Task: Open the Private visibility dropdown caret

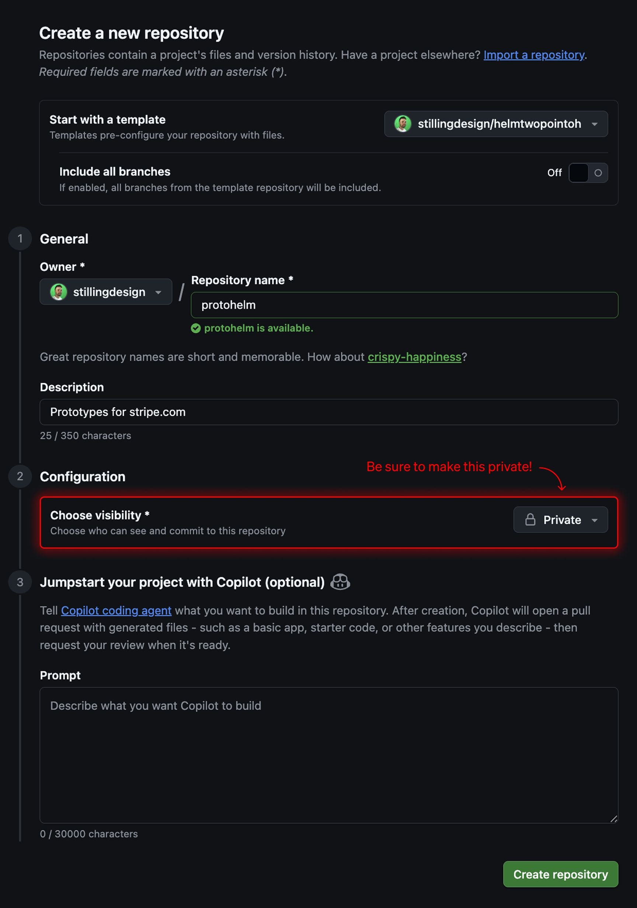Action: 594,520
